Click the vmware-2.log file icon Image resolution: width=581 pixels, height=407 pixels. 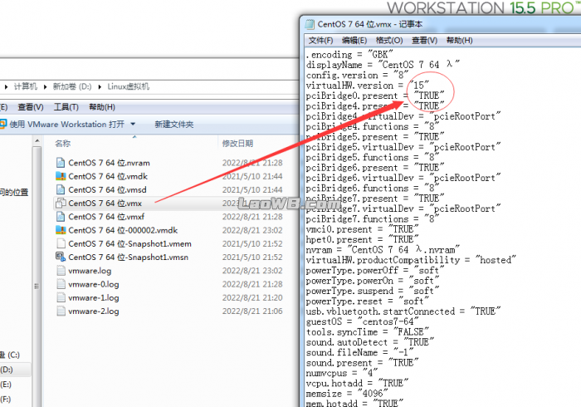point(61,311)
